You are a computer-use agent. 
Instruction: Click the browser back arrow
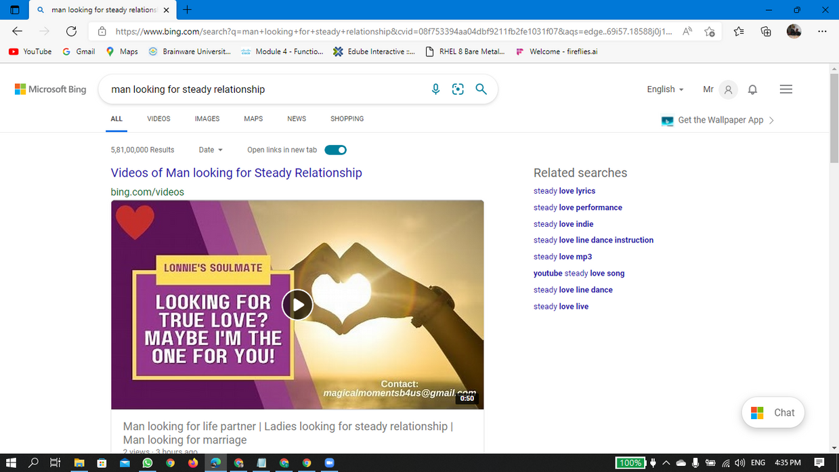point(17,31)
